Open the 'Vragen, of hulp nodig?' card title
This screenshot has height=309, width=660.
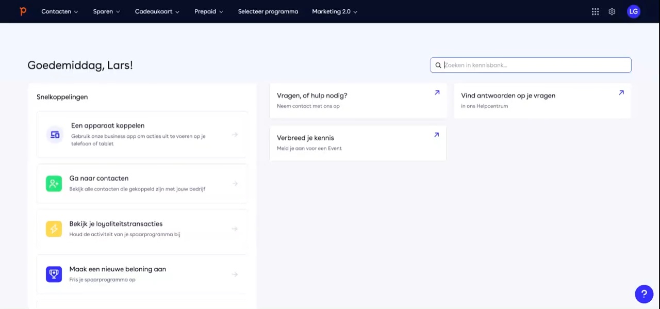click(x=312, y=95)
